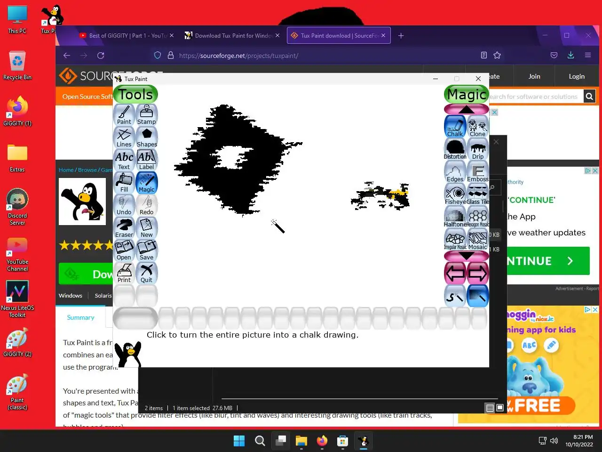Click the Summary tab on SourceForge page
Viewport: 602px width, 452px height.
[x=80, y=317]
